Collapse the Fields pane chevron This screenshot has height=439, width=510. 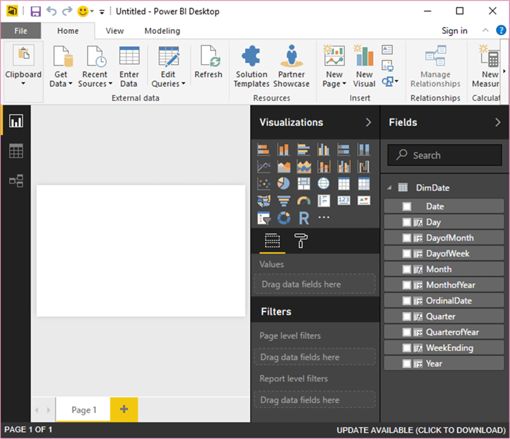[x=497, y=122]
